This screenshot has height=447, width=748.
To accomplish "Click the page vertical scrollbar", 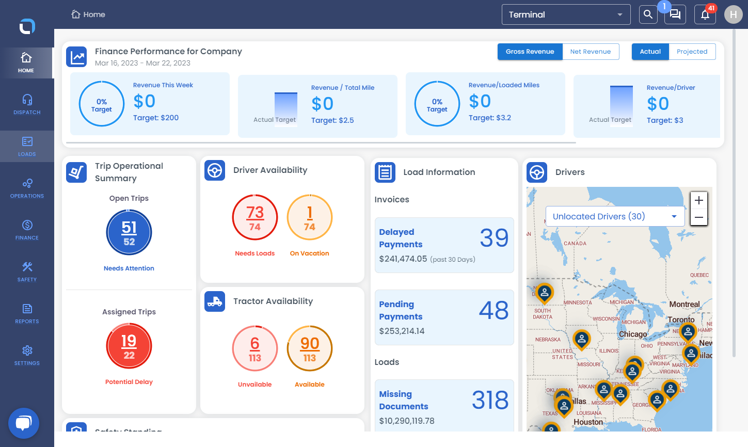I will 734,193.
